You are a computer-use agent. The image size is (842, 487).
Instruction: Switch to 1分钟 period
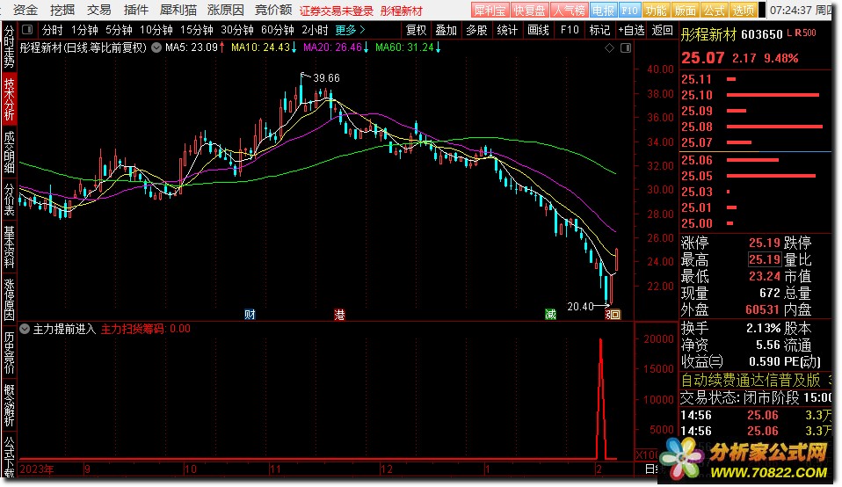[84, 30]
